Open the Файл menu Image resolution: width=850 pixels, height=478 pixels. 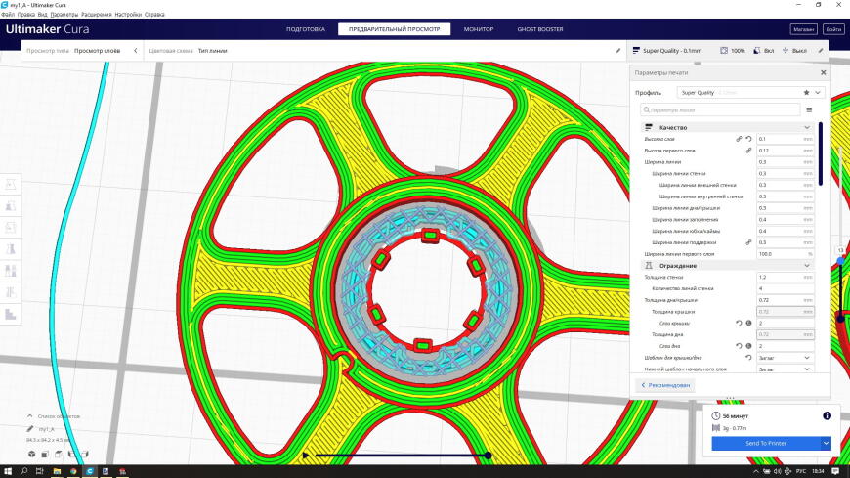8,14
